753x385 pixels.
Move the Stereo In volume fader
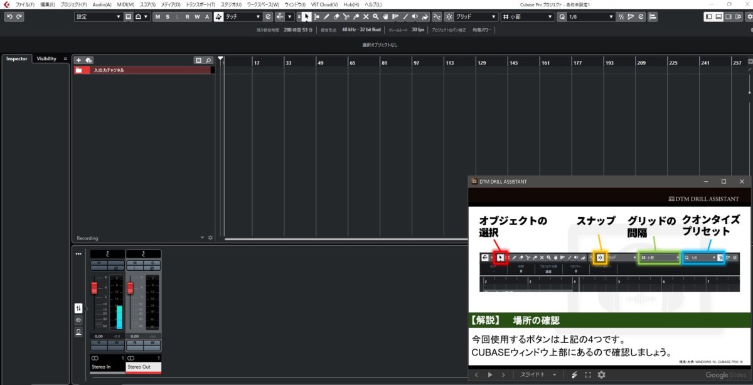[95, 288]
